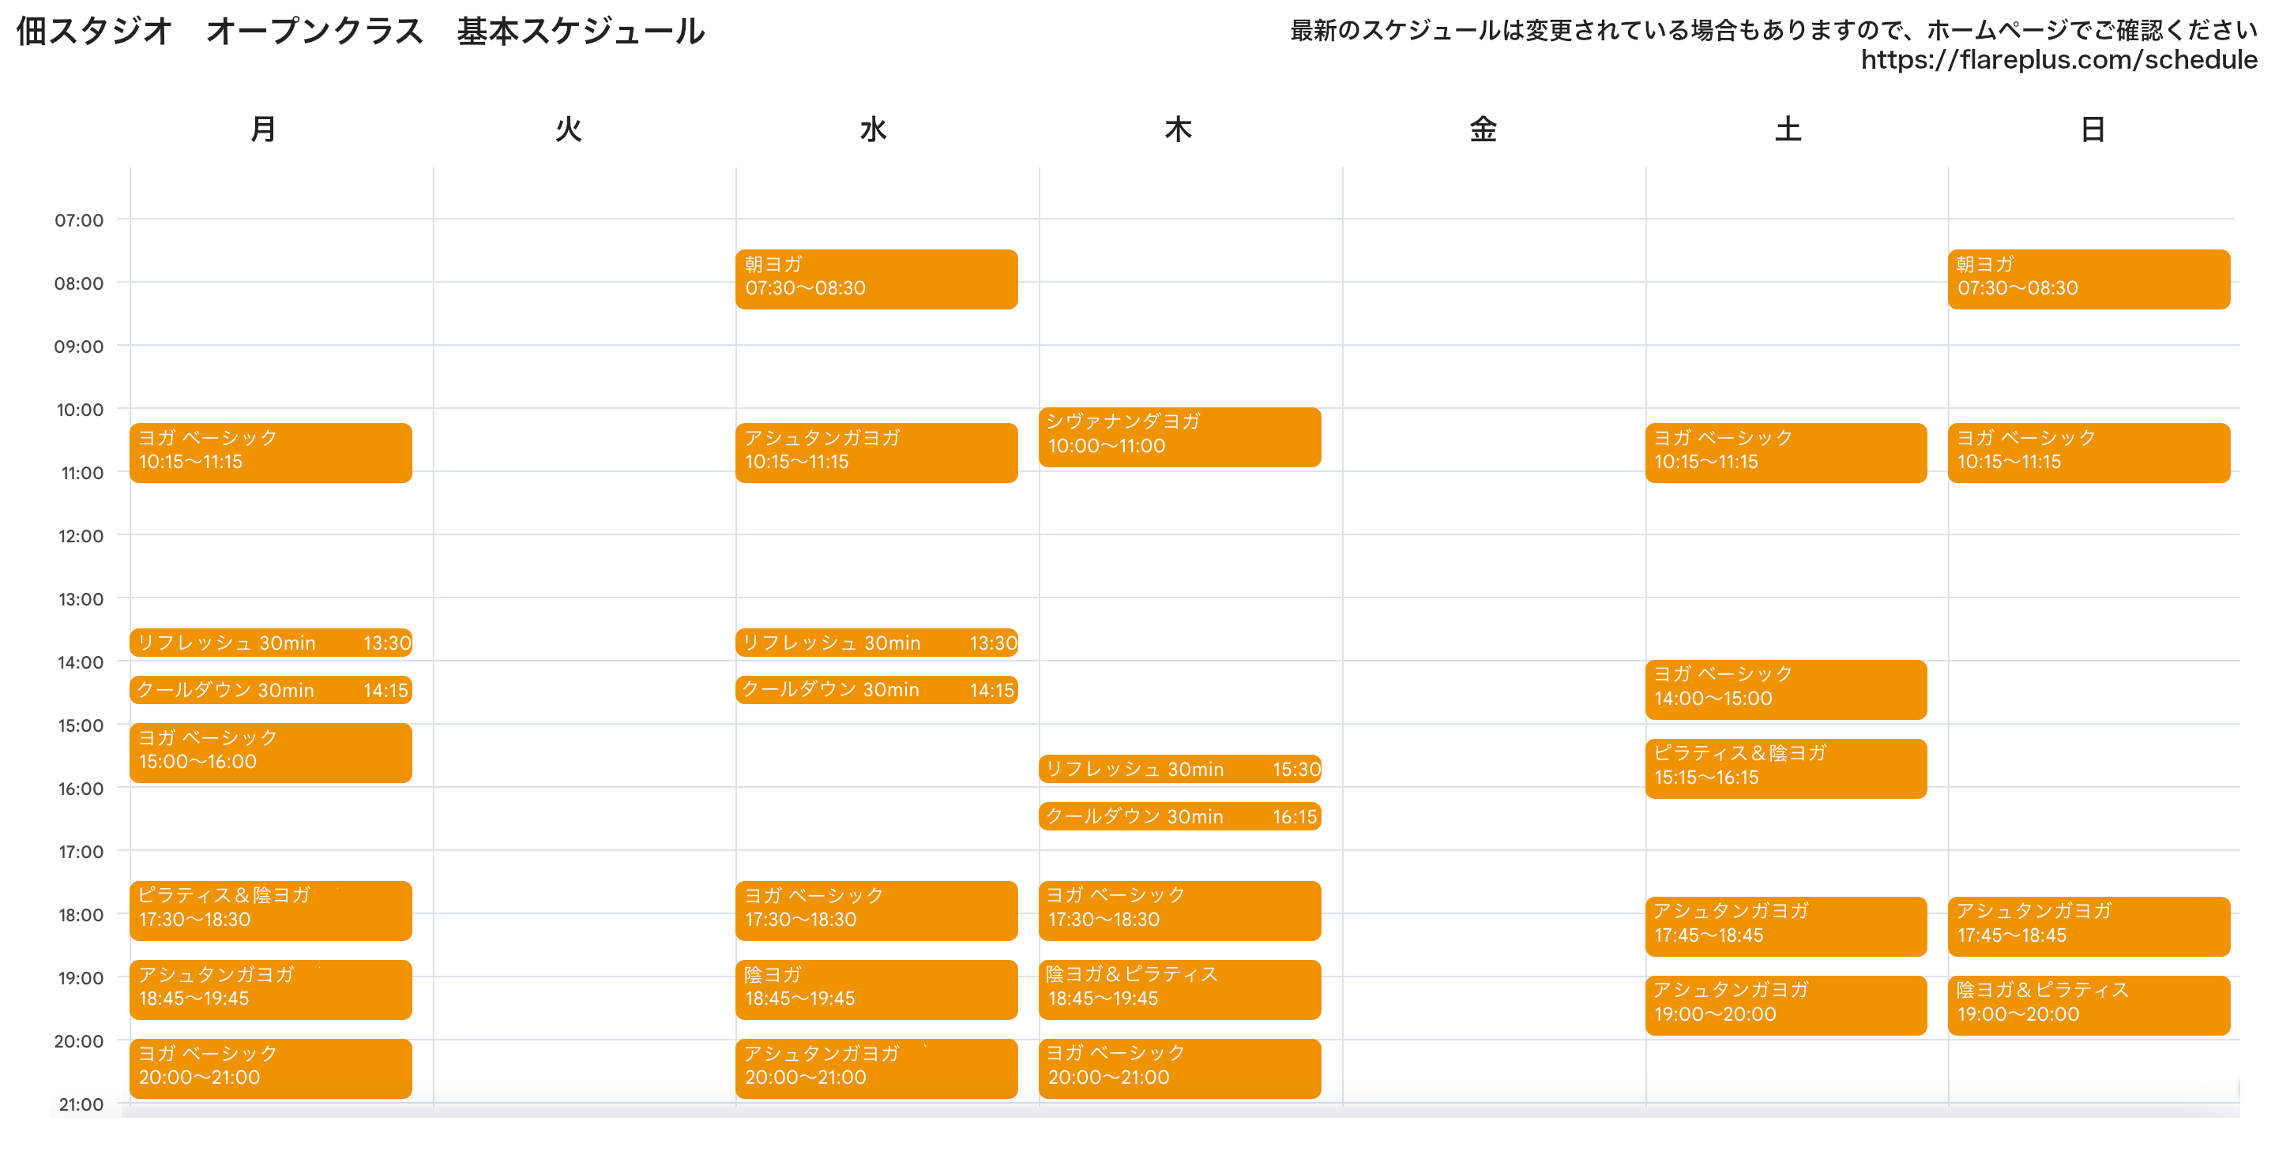Click the 火 Tuesday column header
The height and width of the screenshot is (1162, 2275).
568,129
